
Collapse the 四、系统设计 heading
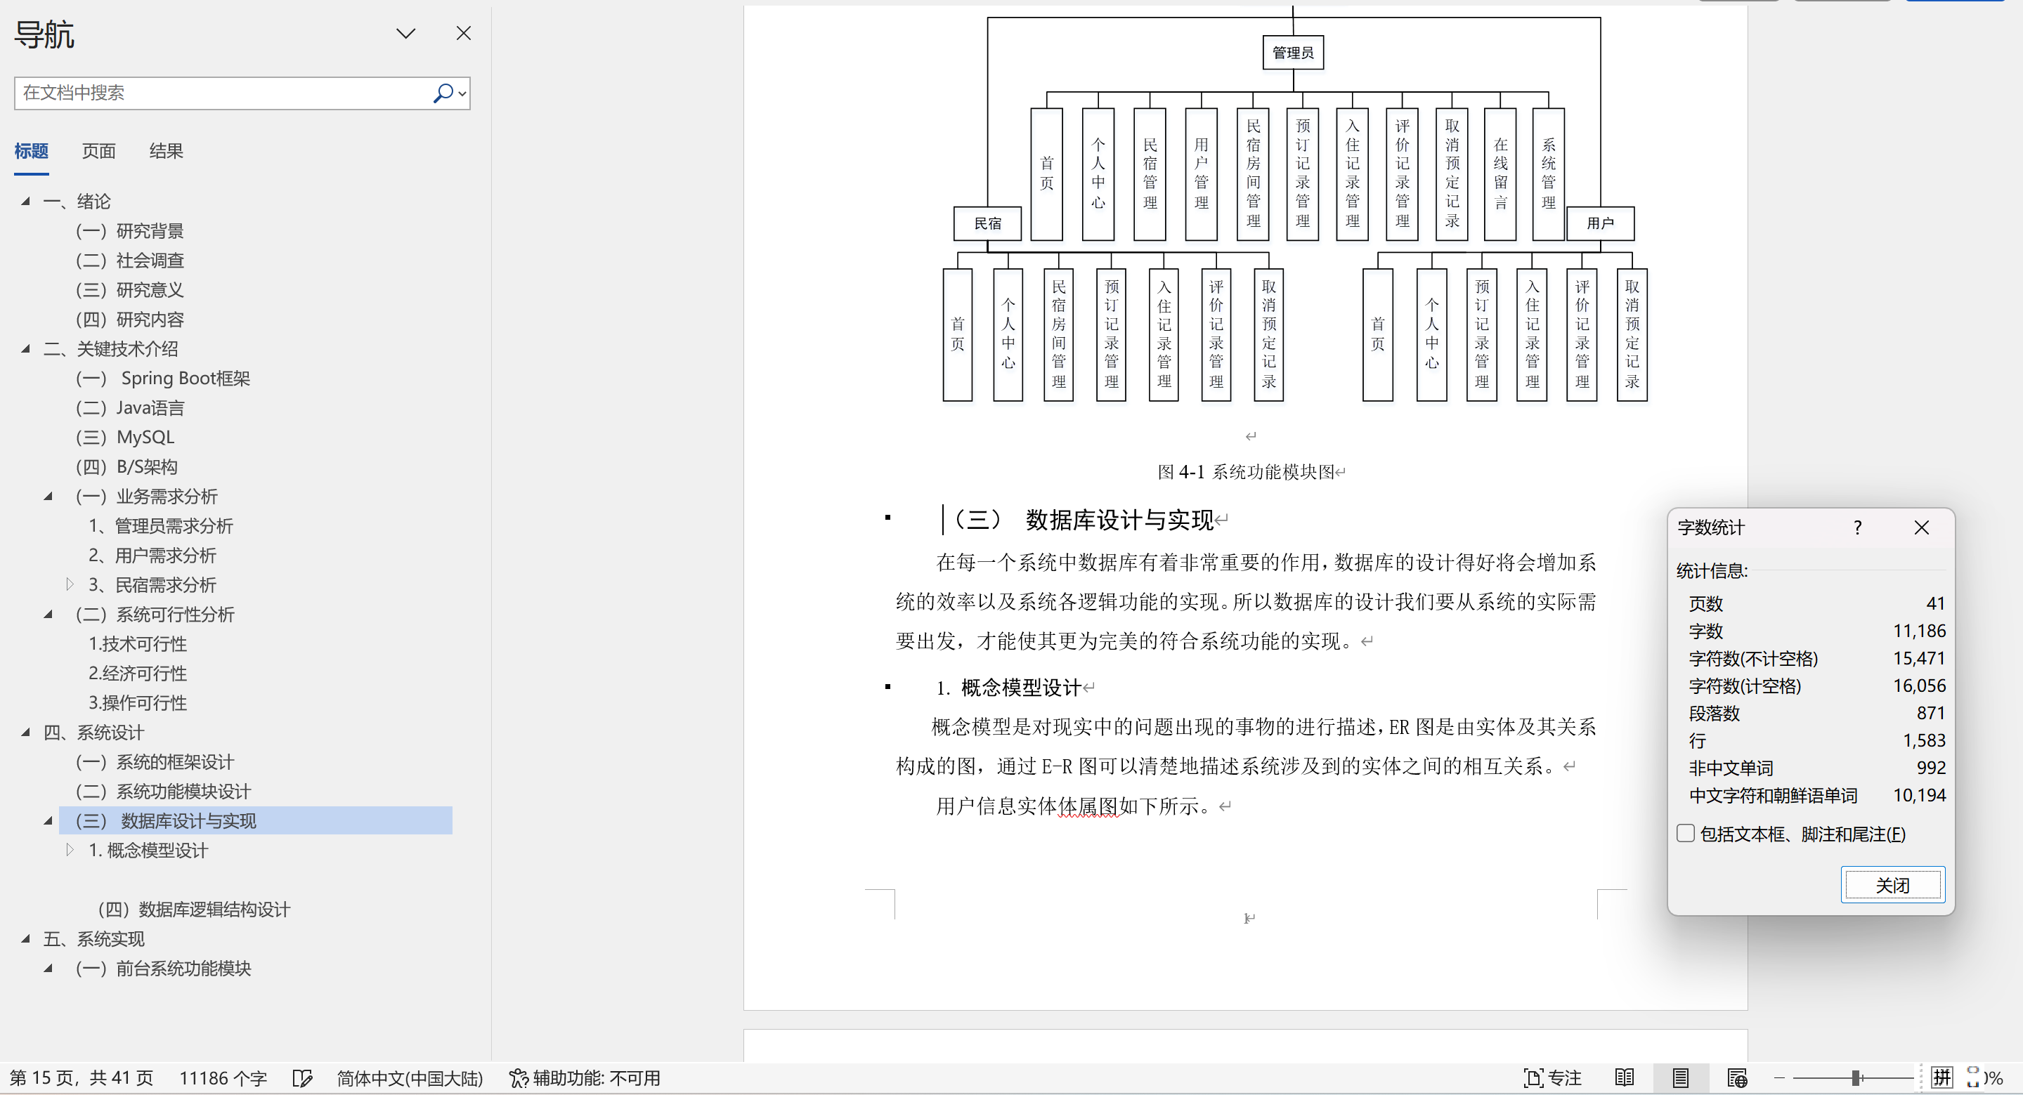click(x=25, y=733)
